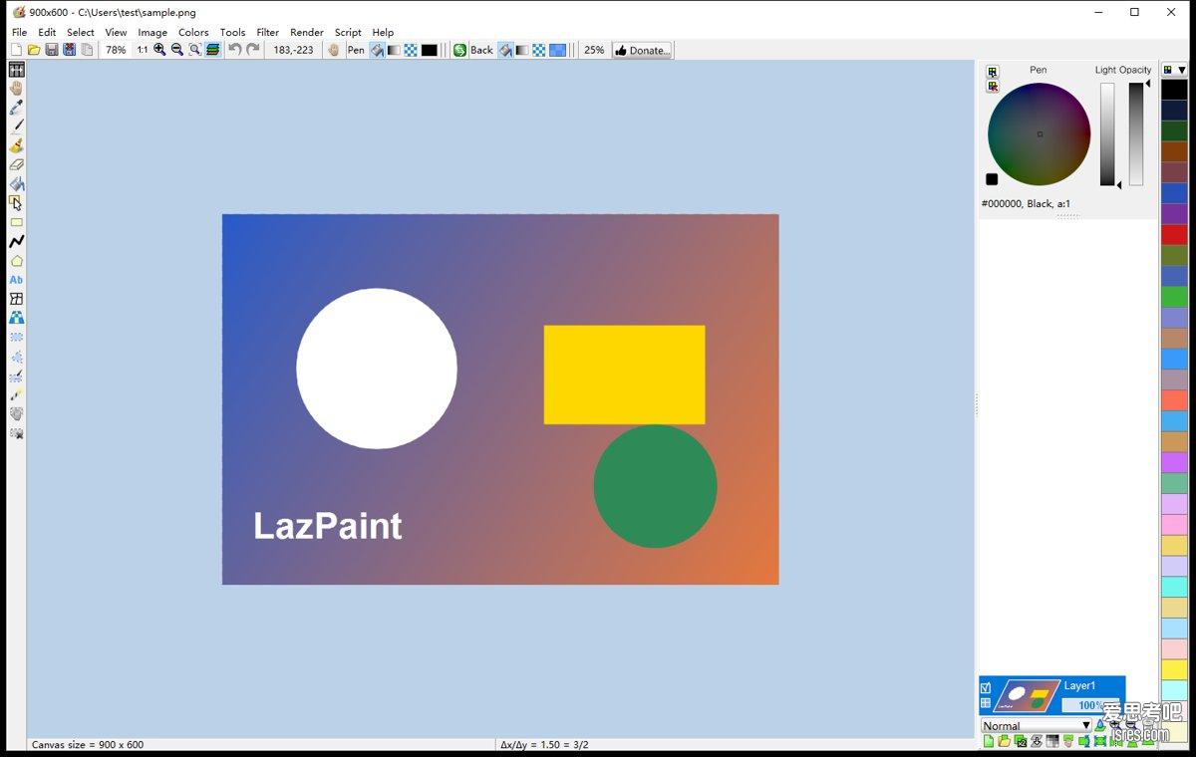The image size is (1196, 757).
Task: Duplicate the current layer
Action: coord(1021,741)
